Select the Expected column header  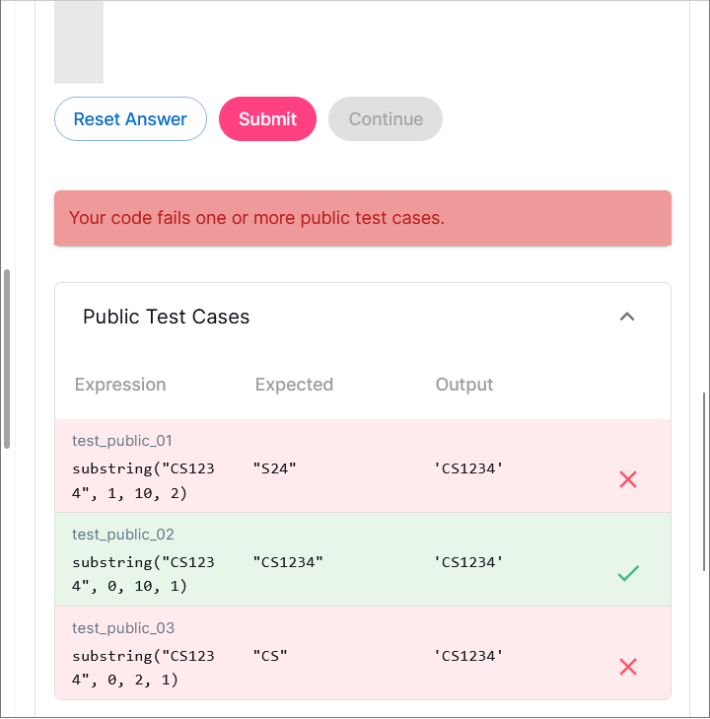pyautogui.click(x=294, y=385)
